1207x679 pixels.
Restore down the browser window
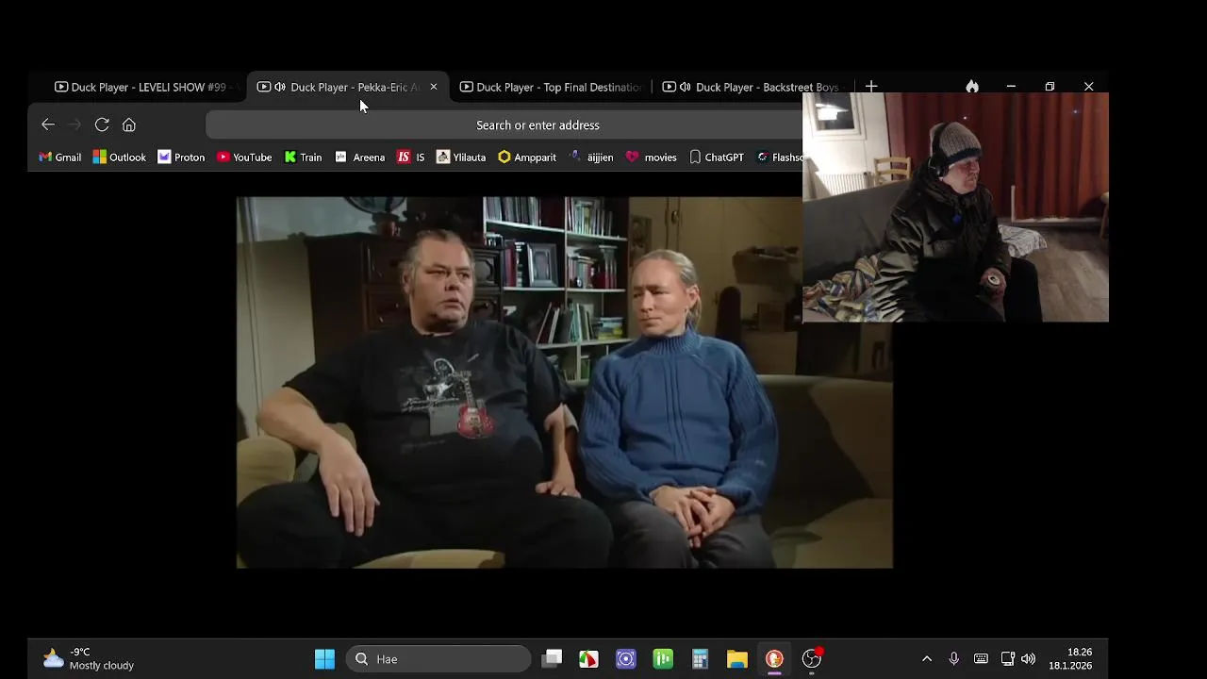(1050, 87)
